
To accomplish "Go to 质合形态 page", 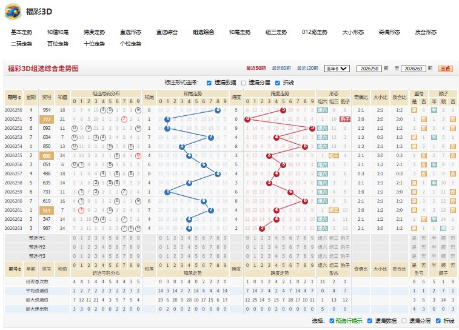I will click(x=426, y=32).
